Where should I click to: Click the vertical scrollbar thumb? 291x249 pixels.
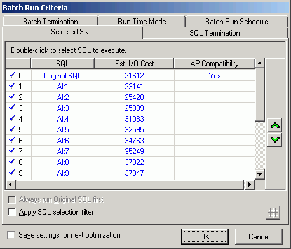tap(260, 95)
